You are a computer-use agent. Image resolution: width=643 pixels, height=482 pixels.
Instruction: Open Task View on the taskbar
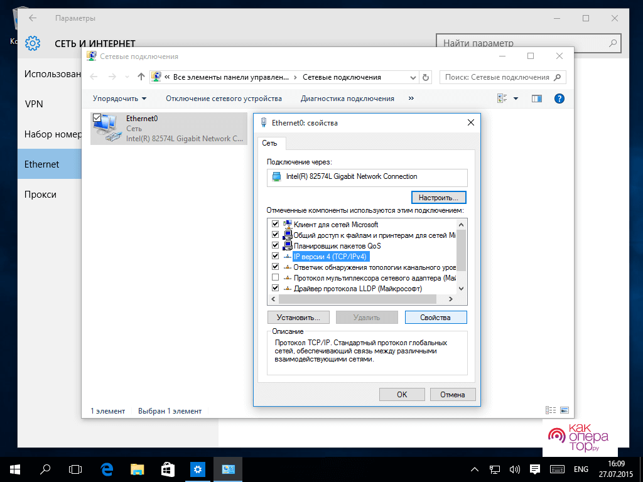tap(75, 469)
